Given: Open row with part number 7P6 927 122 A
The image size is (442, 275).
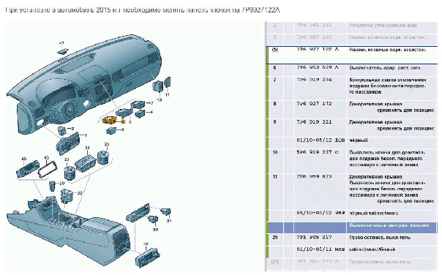Looking at the screenshot, I should [x=351, y=55].
